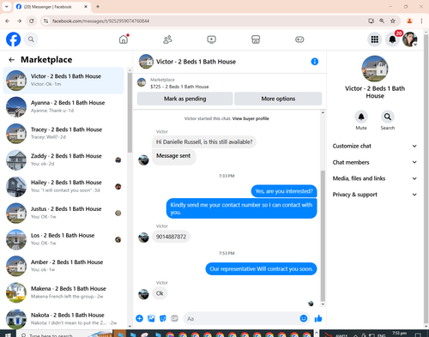This screenshot has width=429, height=337.
Task: Bookmark this page with the star icon
Action: click(x=393, y=21)
